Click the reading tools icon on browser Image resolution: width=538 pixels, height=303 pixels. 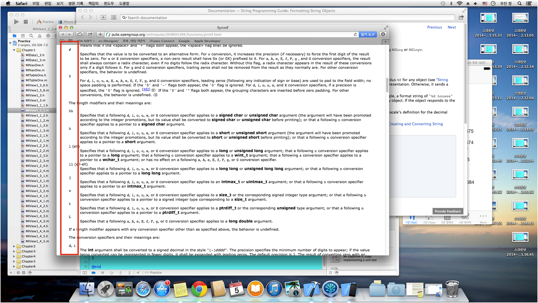[x=368, y=34]
